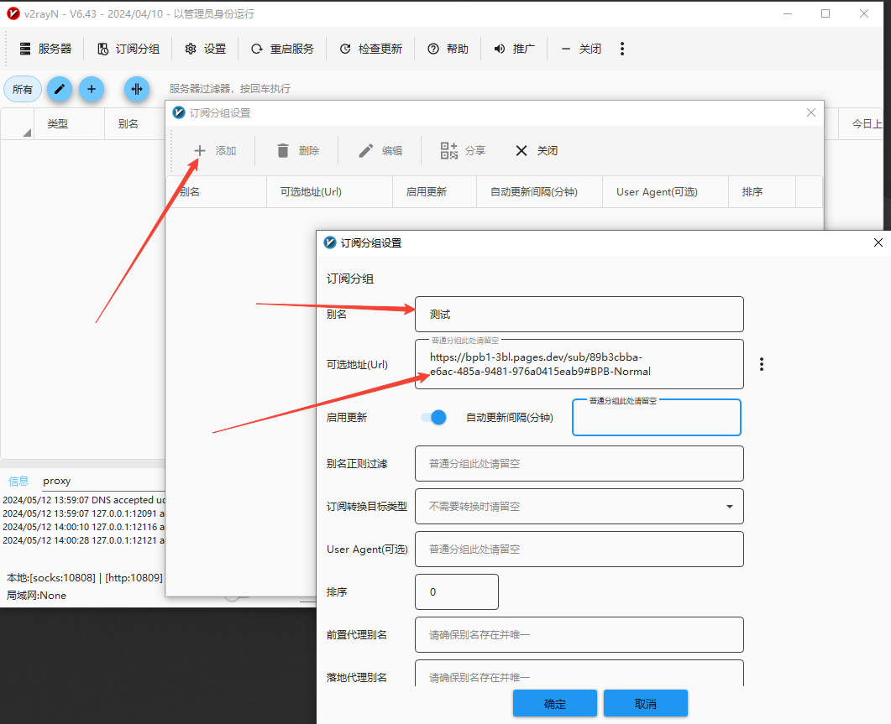Click the 分享 QR code icon
891x724 pixels.
click(449, 151)
